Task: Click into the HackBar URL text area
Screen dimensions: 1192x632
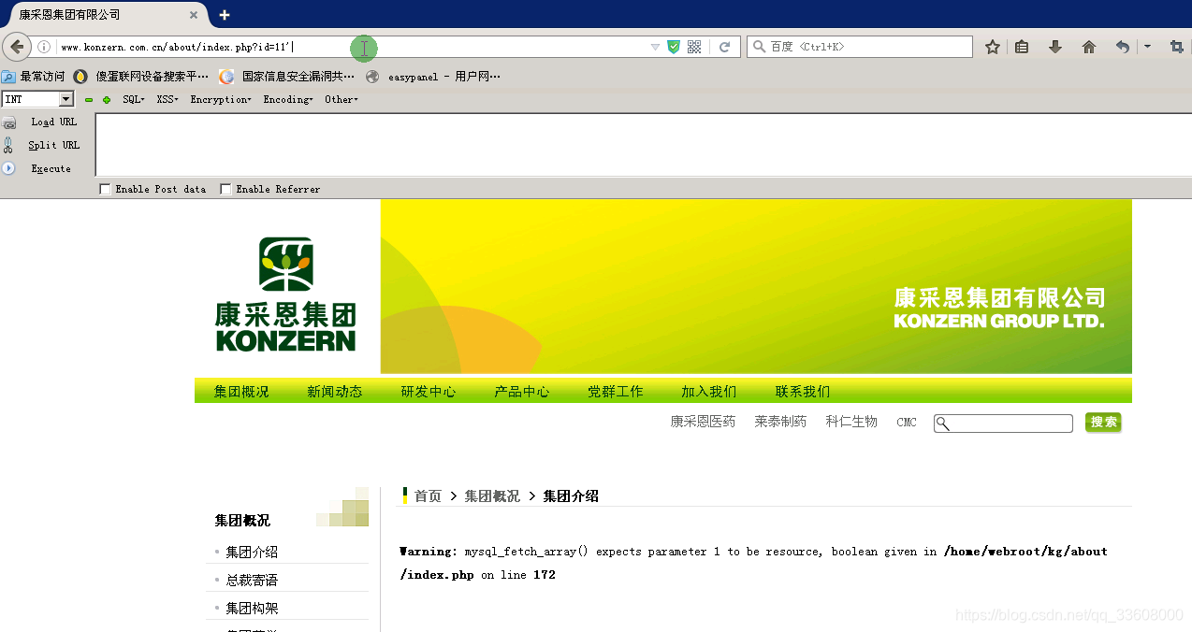Action: pyautogui.click(x=643, y=144)
